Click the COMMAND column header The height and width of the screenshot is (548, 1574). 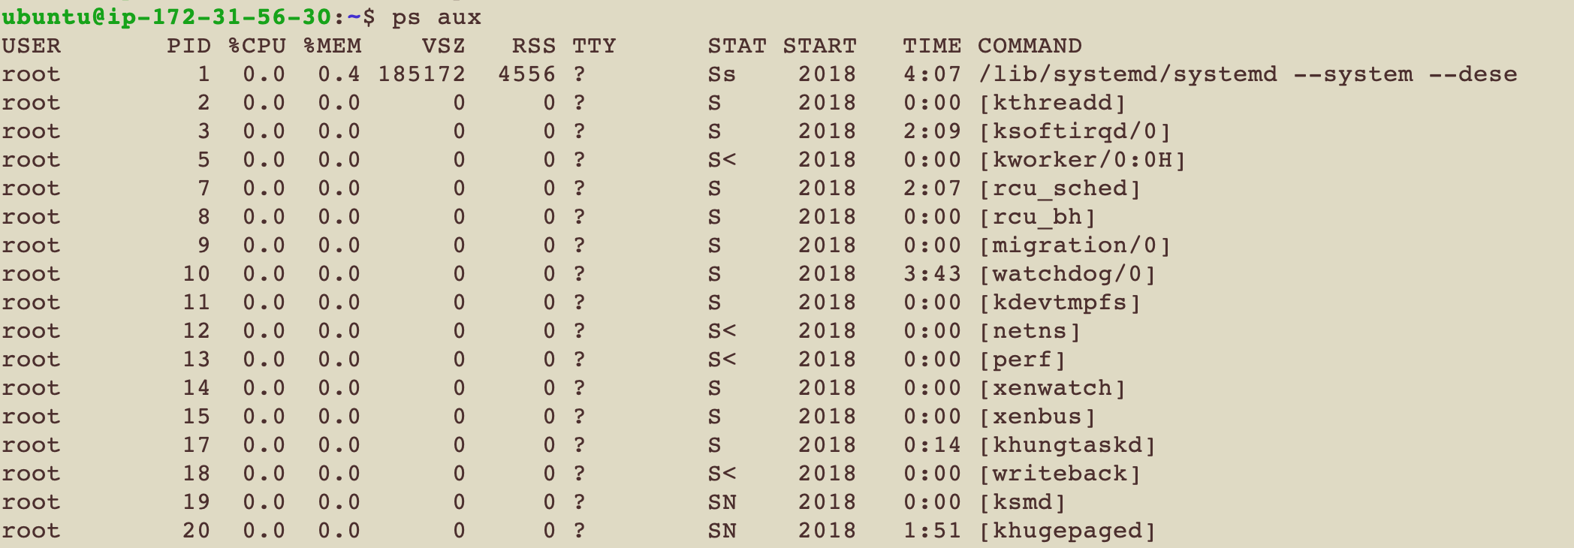(x=1030, y=46)
